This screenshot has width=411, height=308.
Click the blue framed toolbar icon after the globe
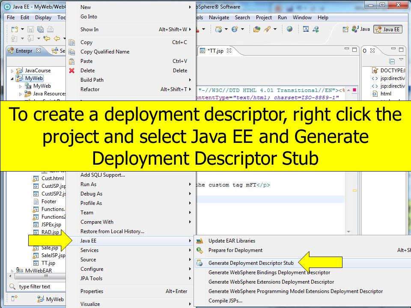pos(306,29)
